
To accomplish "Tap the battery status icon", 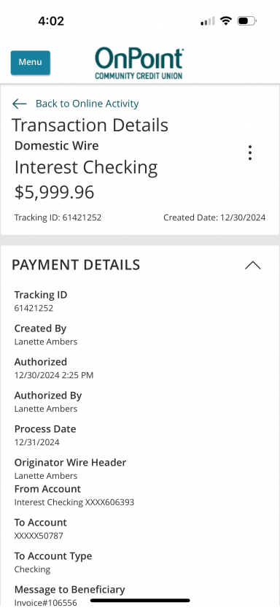I will click(247, 20).
